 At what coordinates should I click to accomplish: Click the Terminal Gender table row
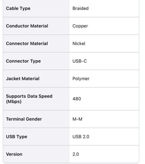tap(71, 119)
